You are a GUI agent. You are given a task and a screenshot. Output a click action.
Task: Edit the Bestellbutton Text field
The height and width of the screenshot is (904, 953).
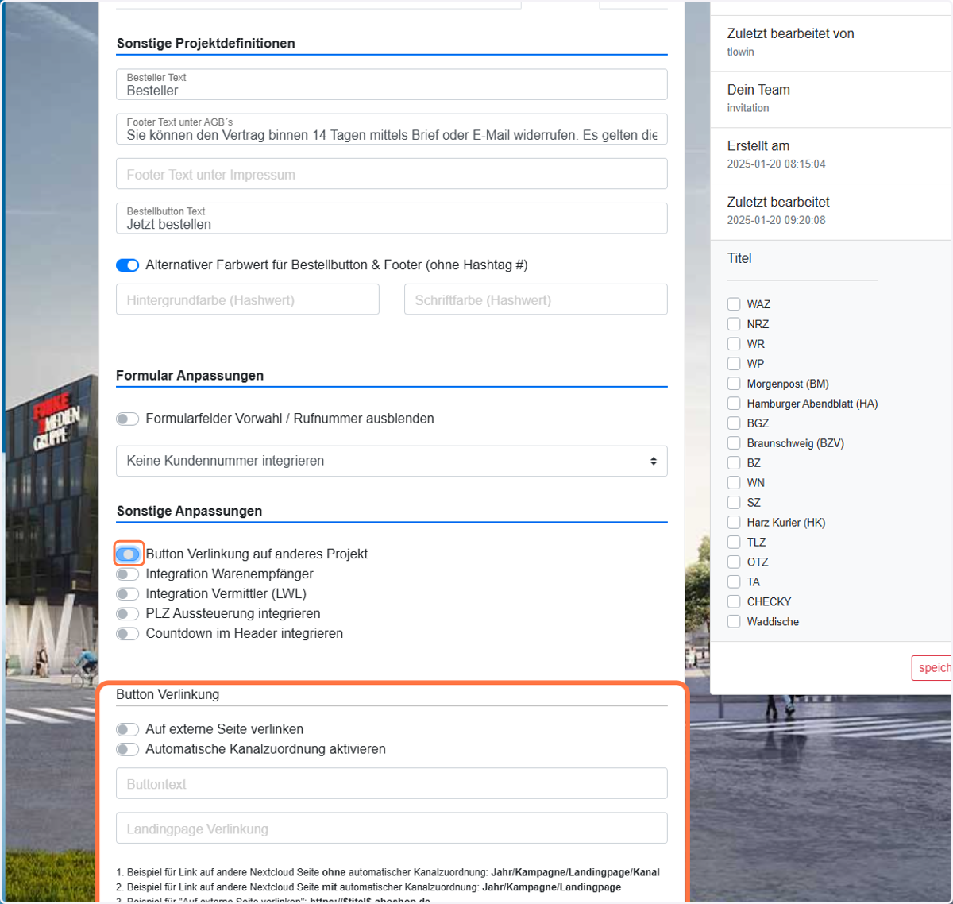[392, 218]
